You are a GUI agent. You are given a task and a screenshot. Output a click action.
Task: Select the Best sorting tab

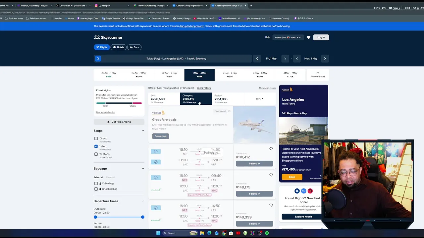[x=164, y=99]
